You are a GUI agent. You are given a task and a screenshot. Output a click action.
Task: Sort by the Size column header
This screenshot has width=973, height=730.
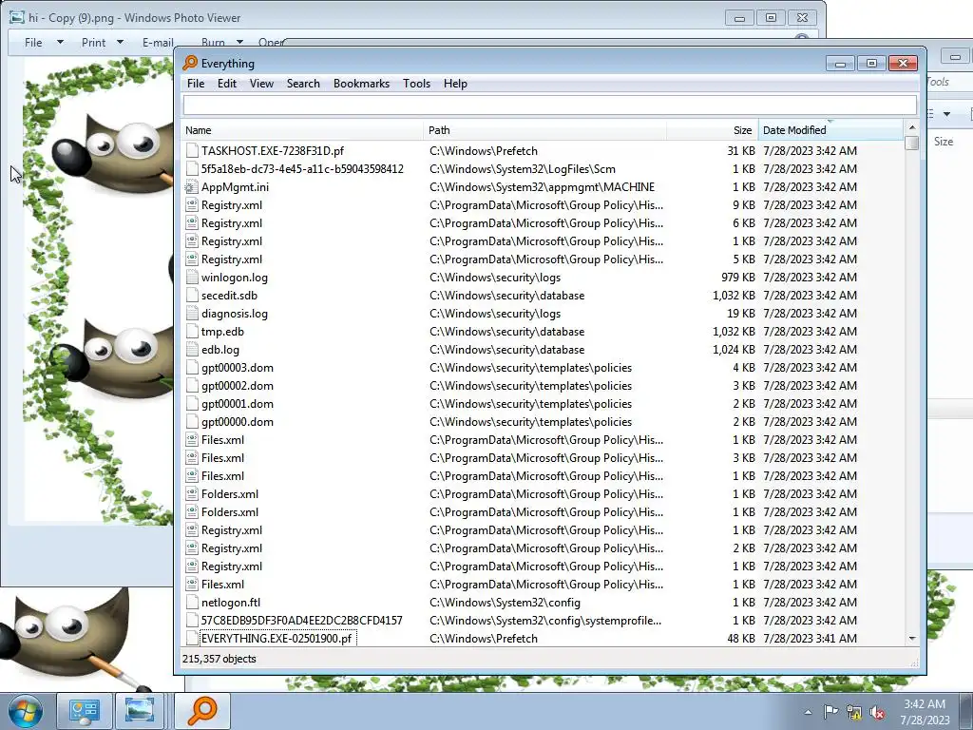click(x=713, y=130)
